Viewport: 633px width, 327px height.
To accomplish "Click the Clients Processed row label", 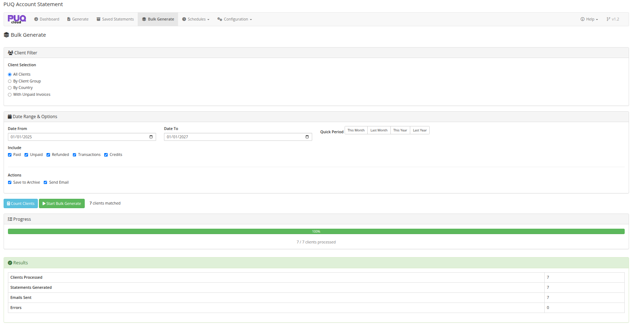I will click(x=26, y=278).
